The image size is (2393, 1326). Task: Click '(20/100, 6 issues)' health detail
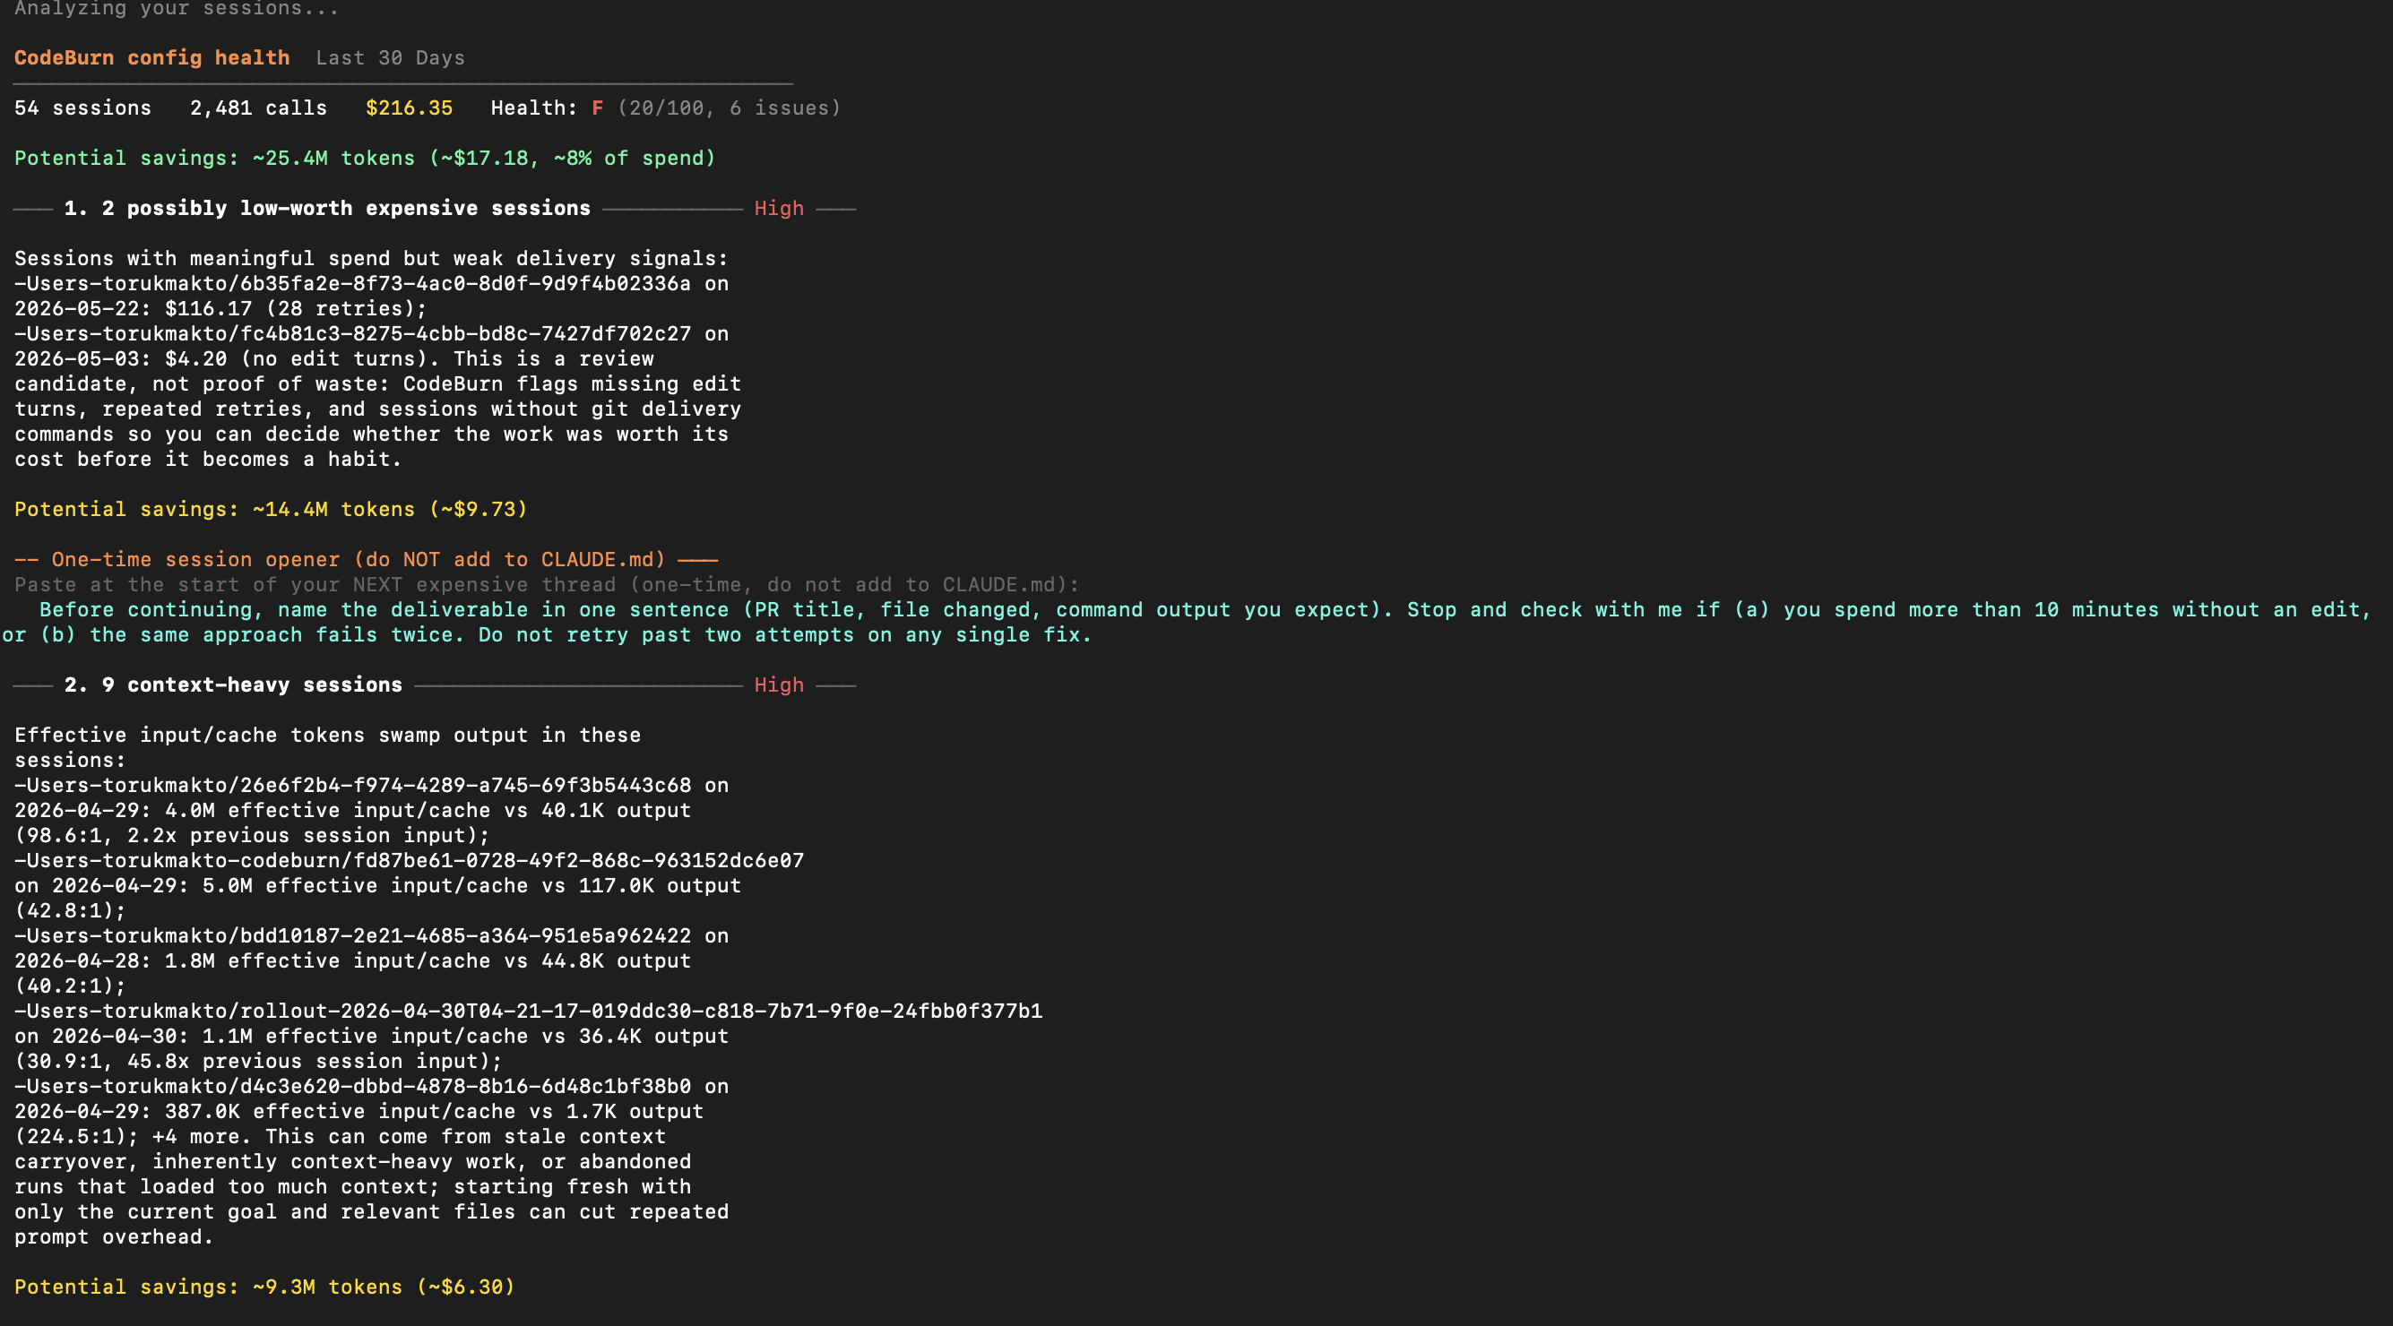tap(730, 108)
